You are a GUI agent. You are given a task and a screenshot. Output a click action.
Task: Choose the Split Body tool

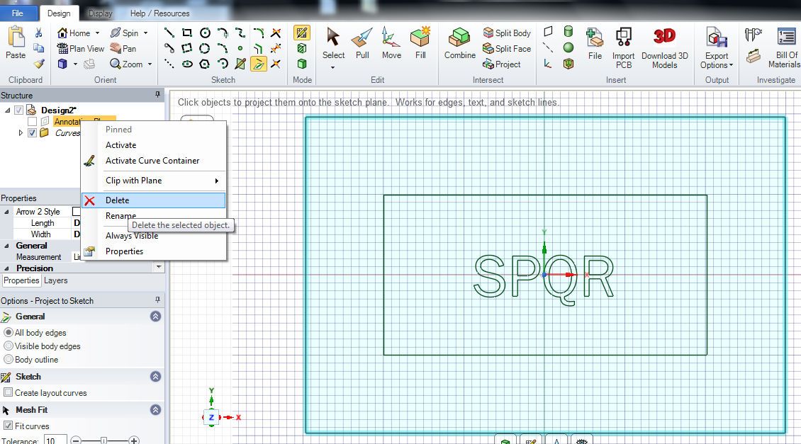[x=507, y=33]
